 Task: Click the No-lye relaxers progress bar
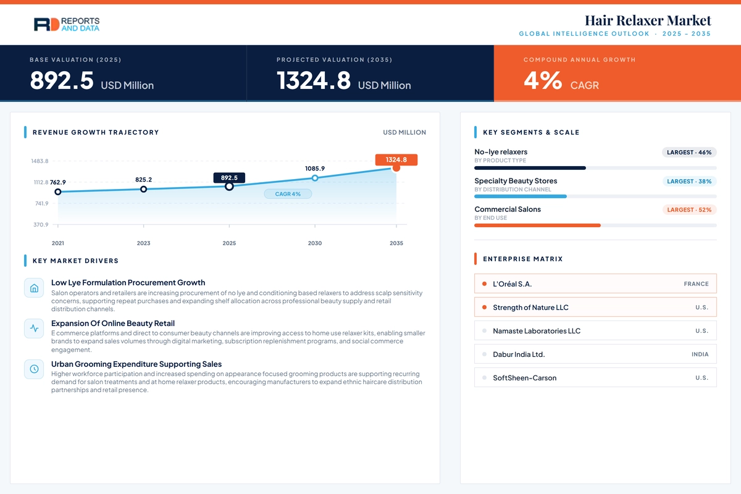pyautogui.click(x=595, y=168)
